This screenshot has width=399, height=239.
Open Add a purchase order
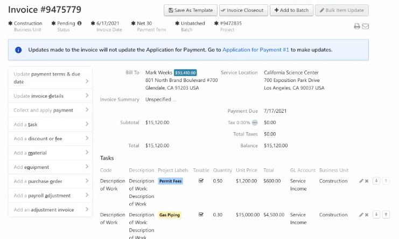(x=51, y=181)
